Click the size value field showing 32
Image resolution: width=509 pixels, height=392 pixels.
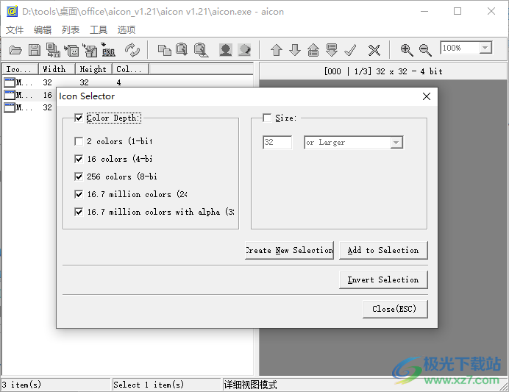(x=277, y=142)
